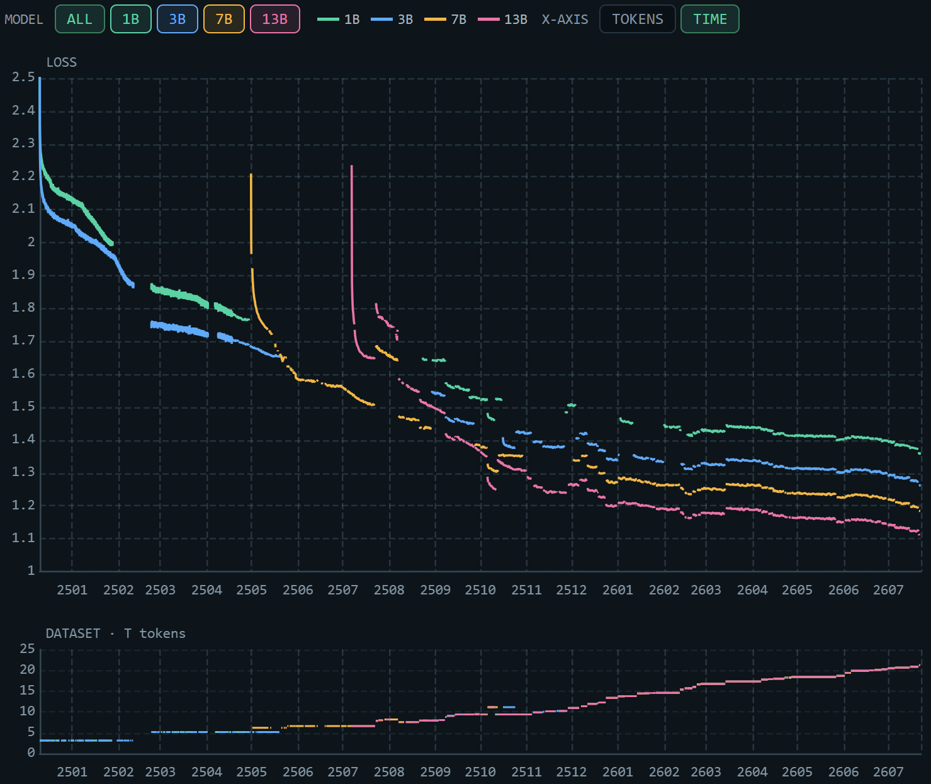Viewport: 931px width, 784px height.
Task: Click the 2510 tick under the dataset chart
Action: coord(480,772)
